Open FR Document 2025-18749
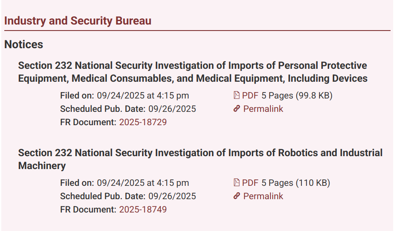 click(143, 209)
